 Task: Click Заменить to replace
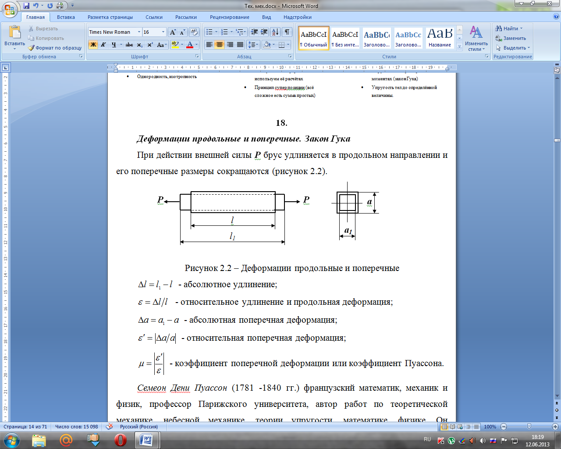(x=511, y=38)
